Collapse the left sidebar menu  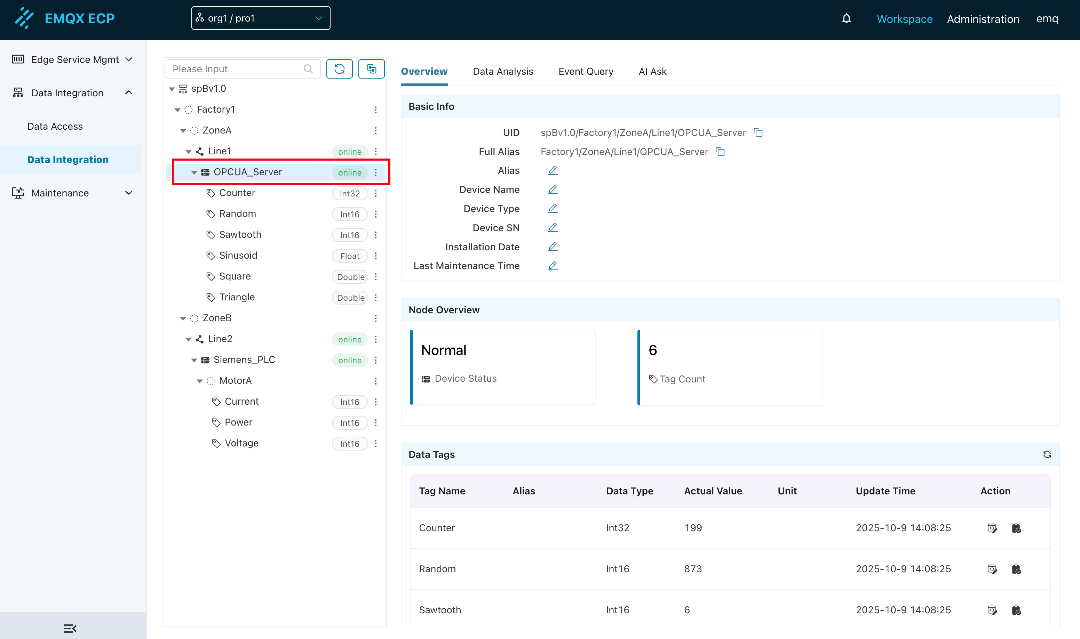coord(70,628)
